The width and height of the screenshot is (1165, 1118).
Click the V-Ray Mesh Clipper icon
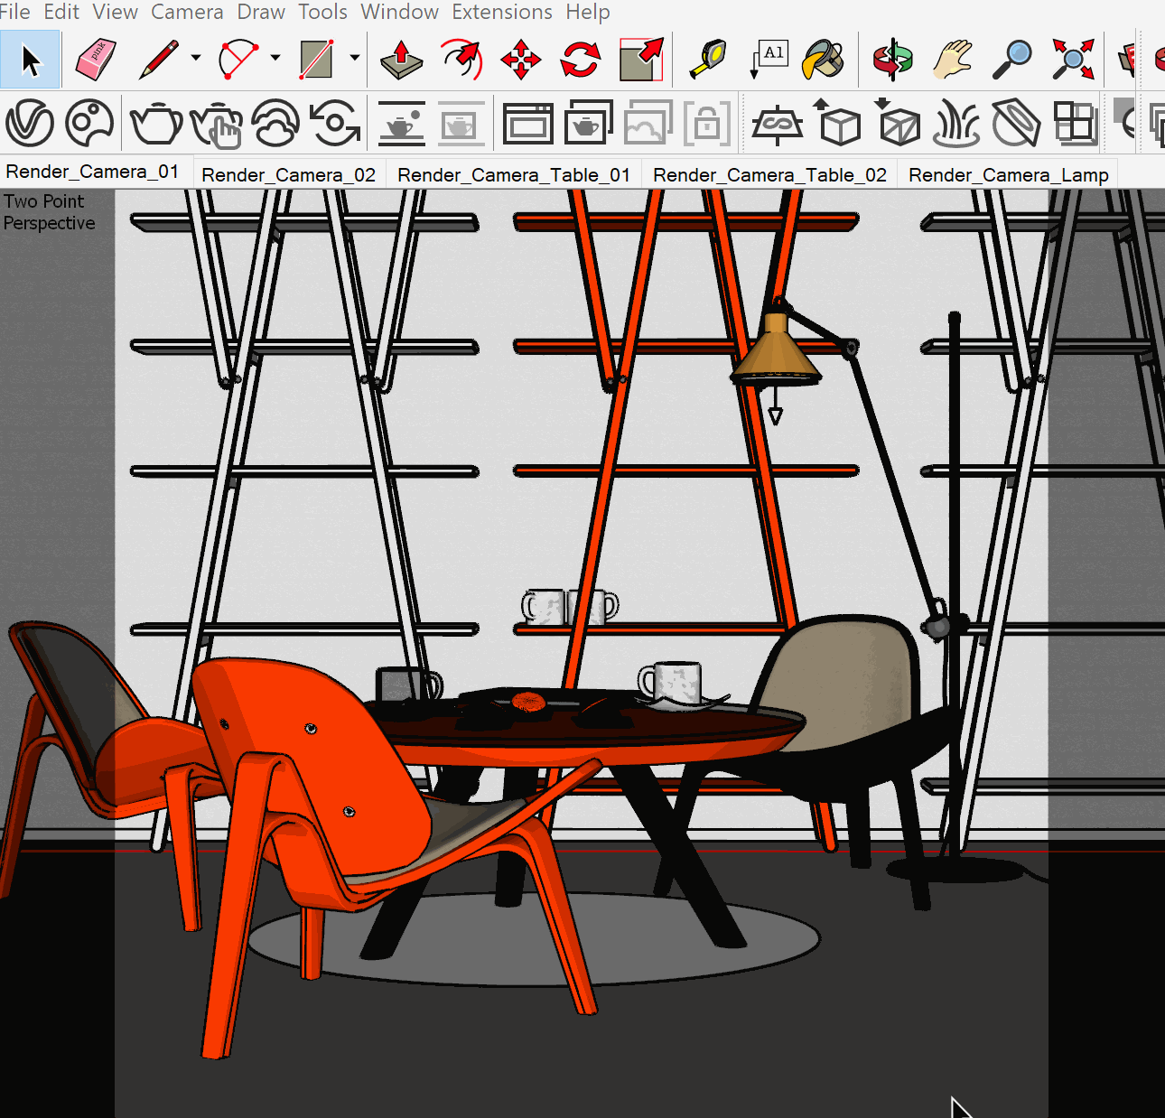(1017, 123)
